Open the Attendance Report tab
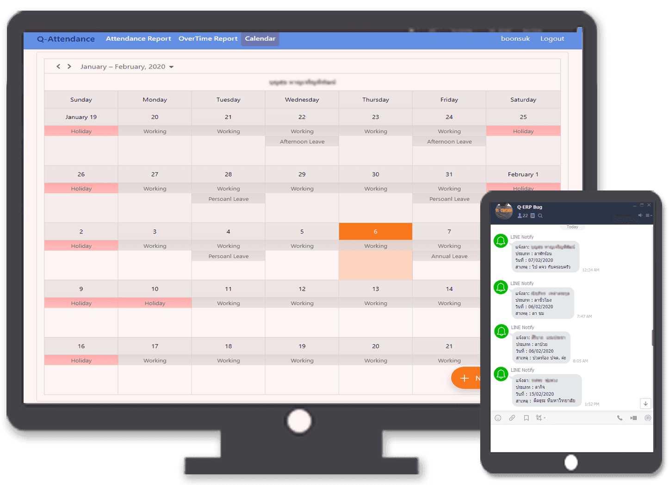The width and height of the screenshot is (669, 485). [138, 39]
